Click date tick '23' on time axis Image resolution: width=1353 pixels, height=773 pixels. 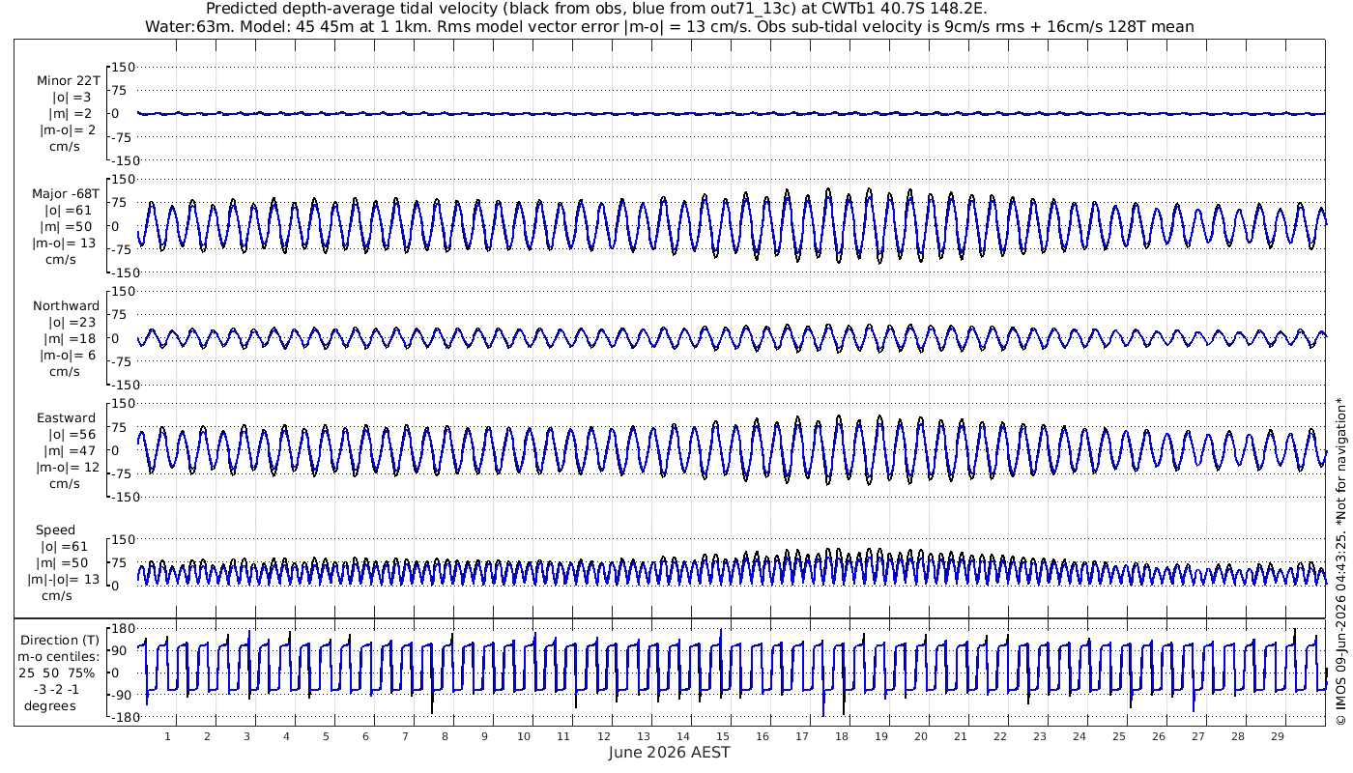point(1040,735)
